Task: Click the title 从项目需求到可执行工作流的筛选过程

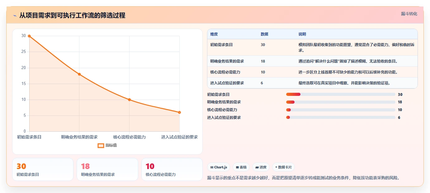Action: [72, 16]
